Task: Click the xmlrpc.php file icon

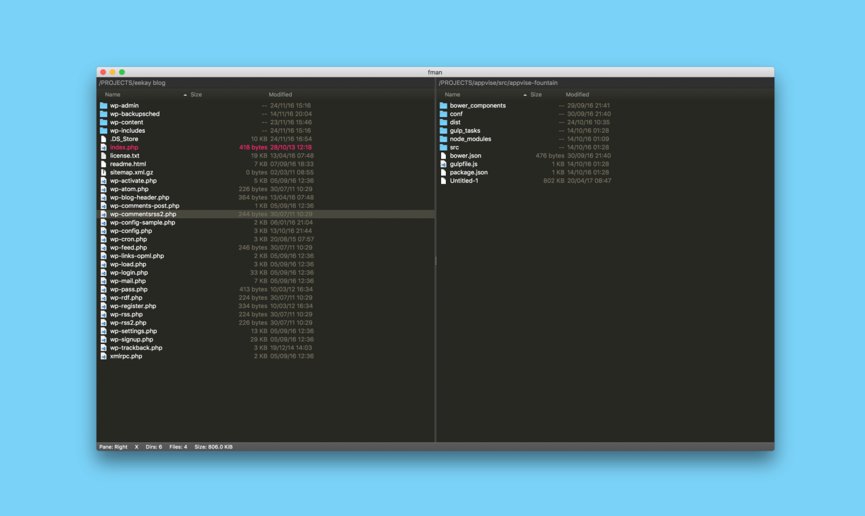Action: pos(104,356)
